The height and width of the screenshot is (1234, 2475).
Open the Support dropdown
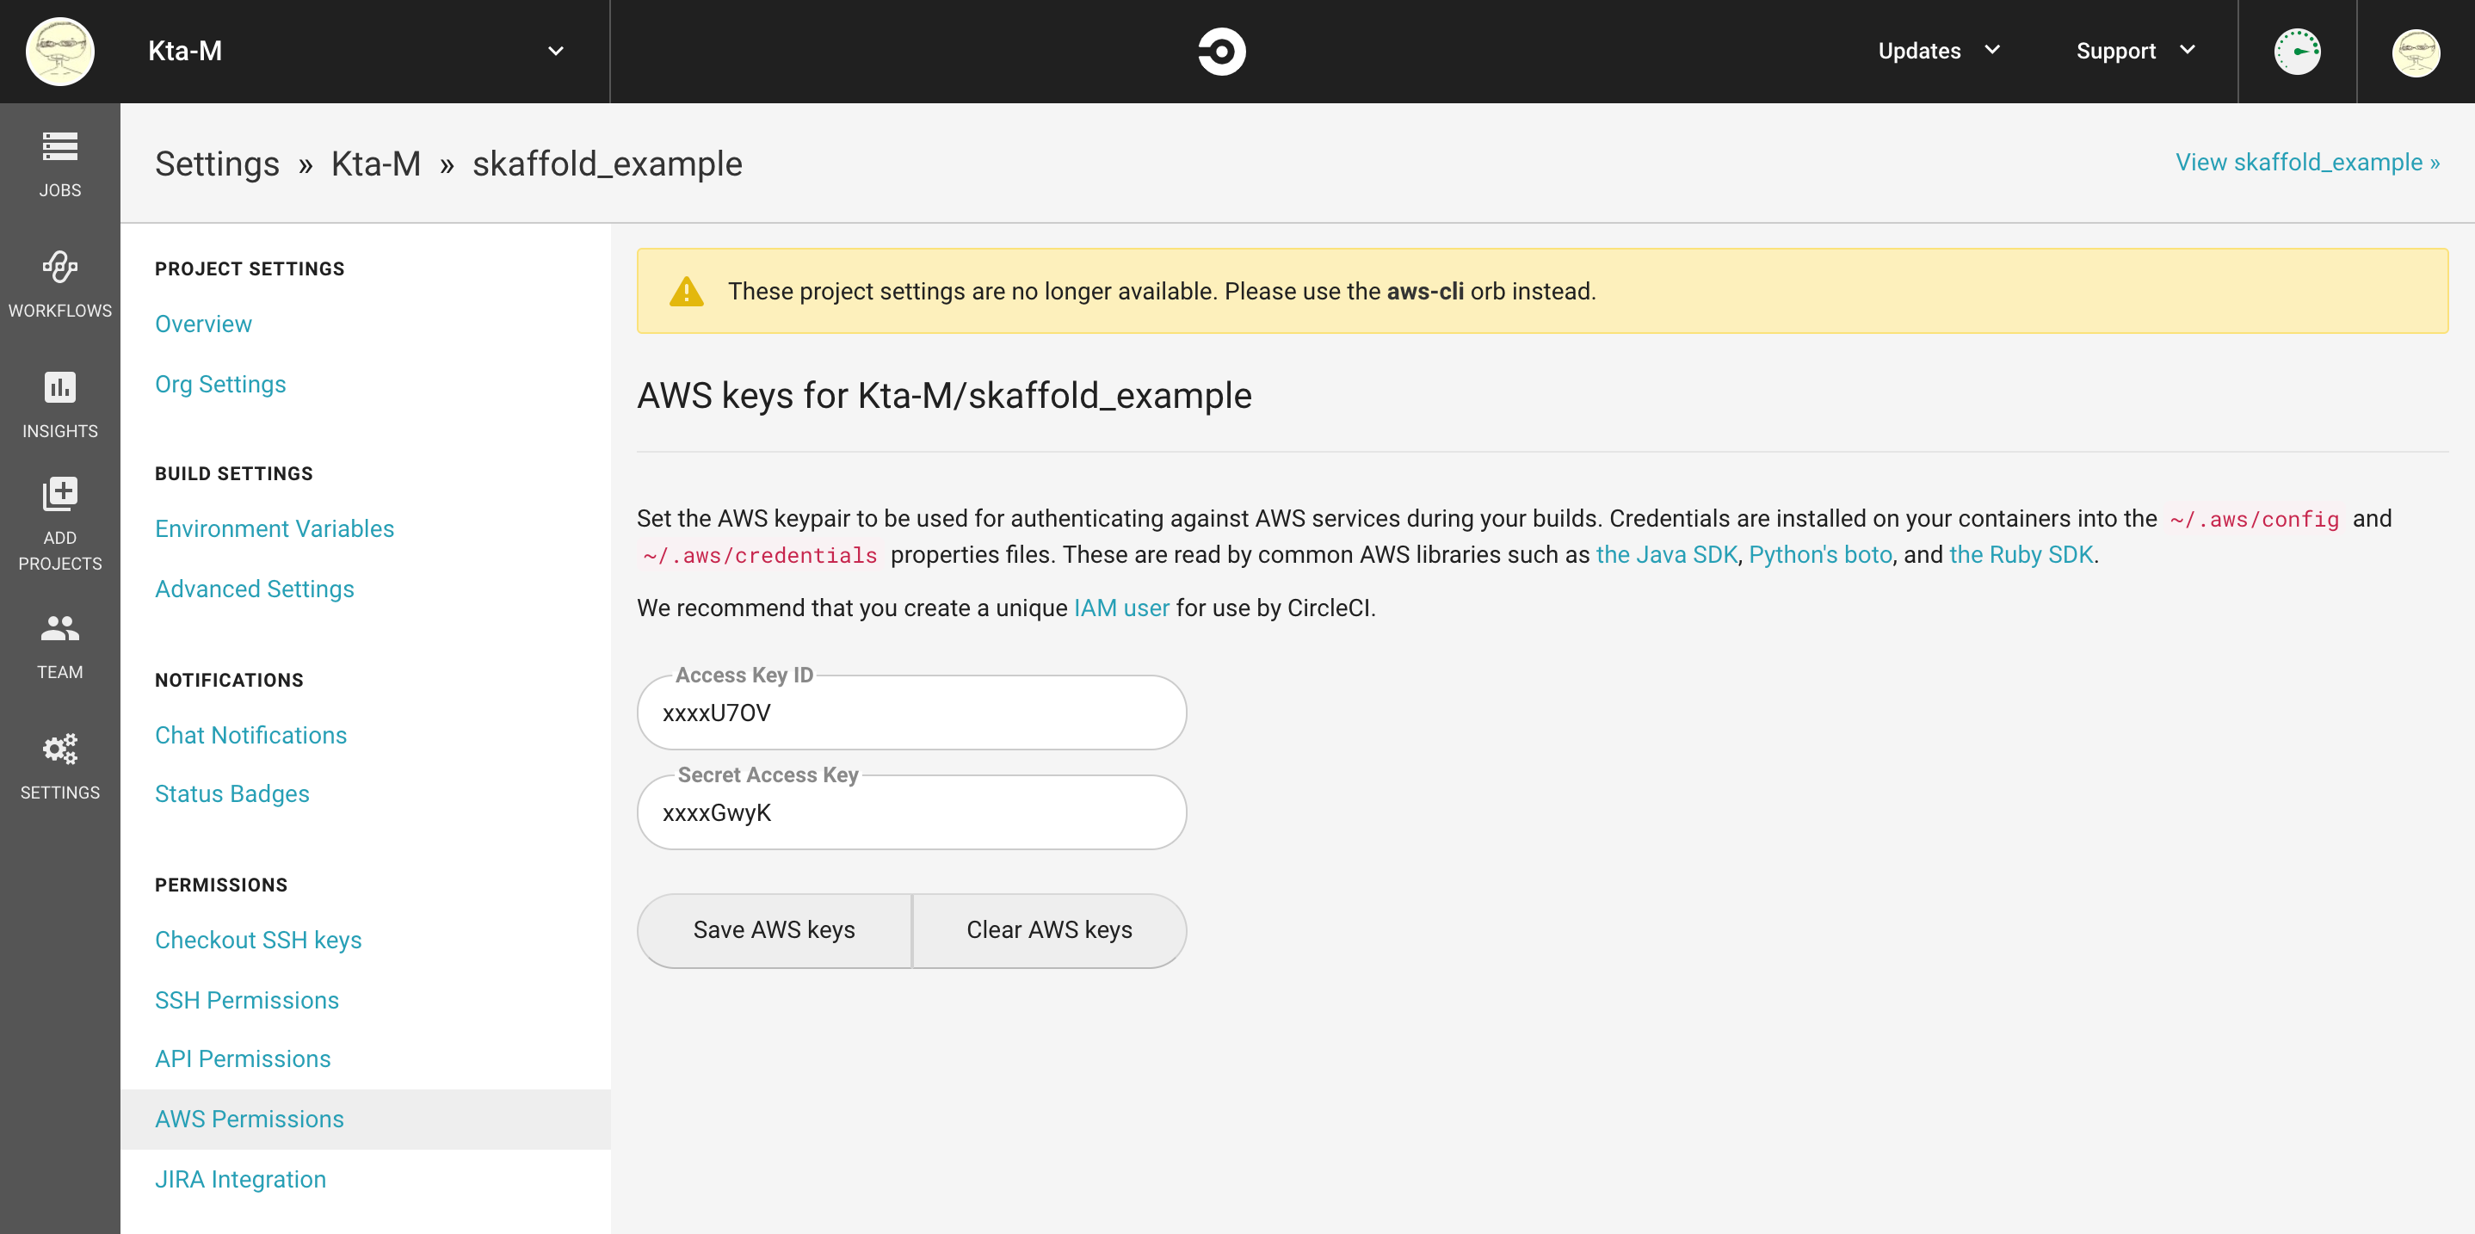[2135, 51]
